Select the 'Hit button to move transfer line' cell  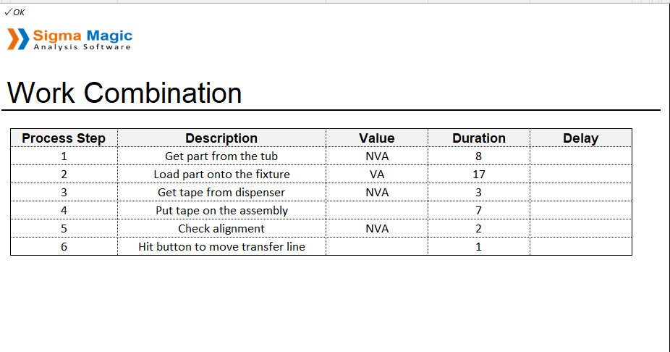click(222, 246)
